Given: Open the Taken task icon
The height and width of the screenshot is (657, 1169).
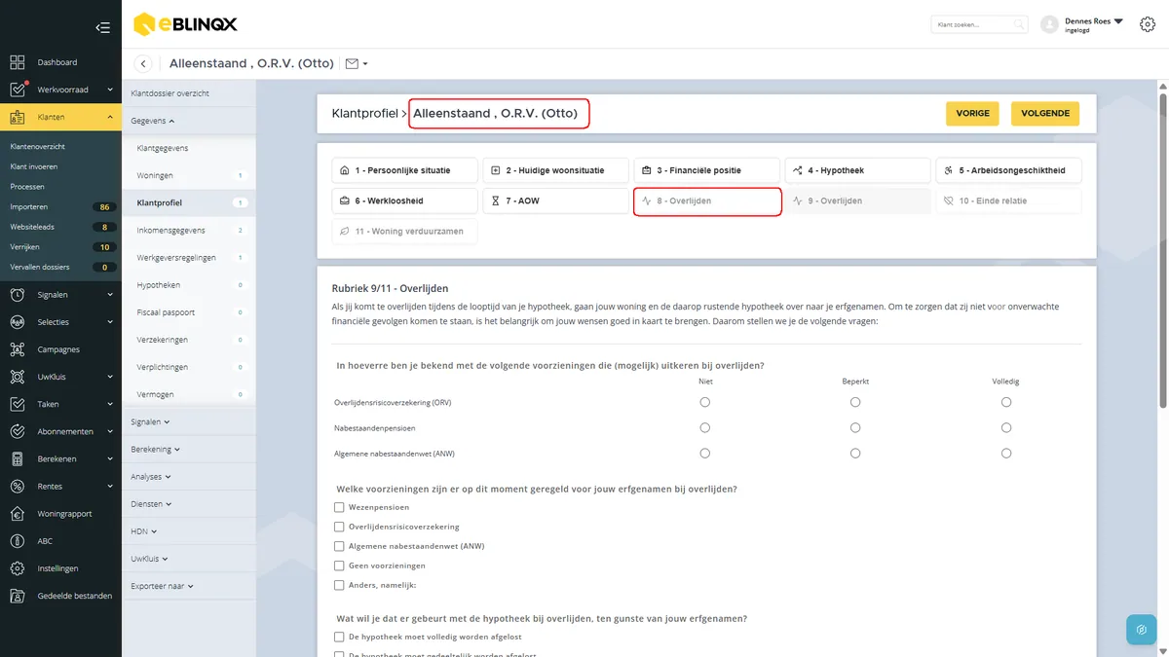Looking at the screenshot, I should pyautogui.click(x=18, y=404).
